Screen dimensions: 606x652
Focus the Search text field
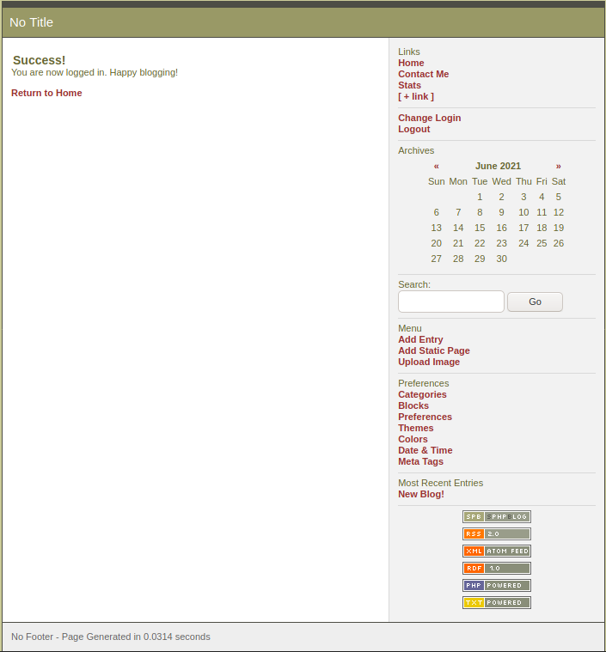click(x=450, y=302)
